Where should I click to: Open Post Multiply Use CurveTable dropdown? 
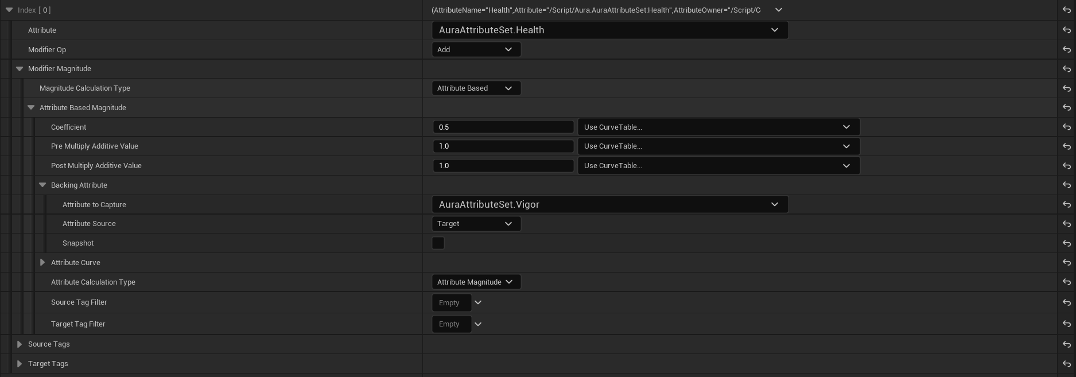tap(718, 166)
